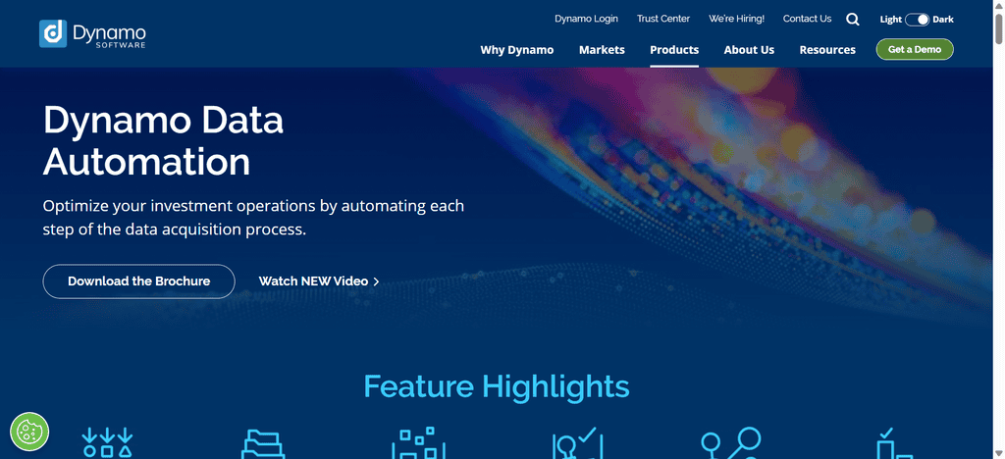Click the stacked folders feature icon
The height and width of the screenshot is (459, 1005).
(x=263, y=444)
